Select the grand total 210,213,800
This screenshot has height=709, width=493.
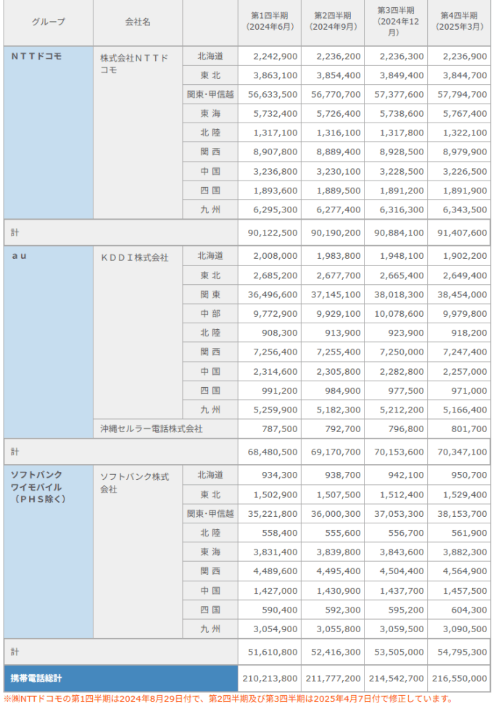[x=270, y=679]
